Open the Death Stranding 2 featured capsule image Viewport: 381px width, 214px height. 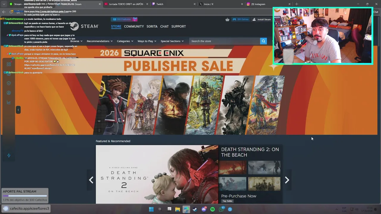click(157, 174)
